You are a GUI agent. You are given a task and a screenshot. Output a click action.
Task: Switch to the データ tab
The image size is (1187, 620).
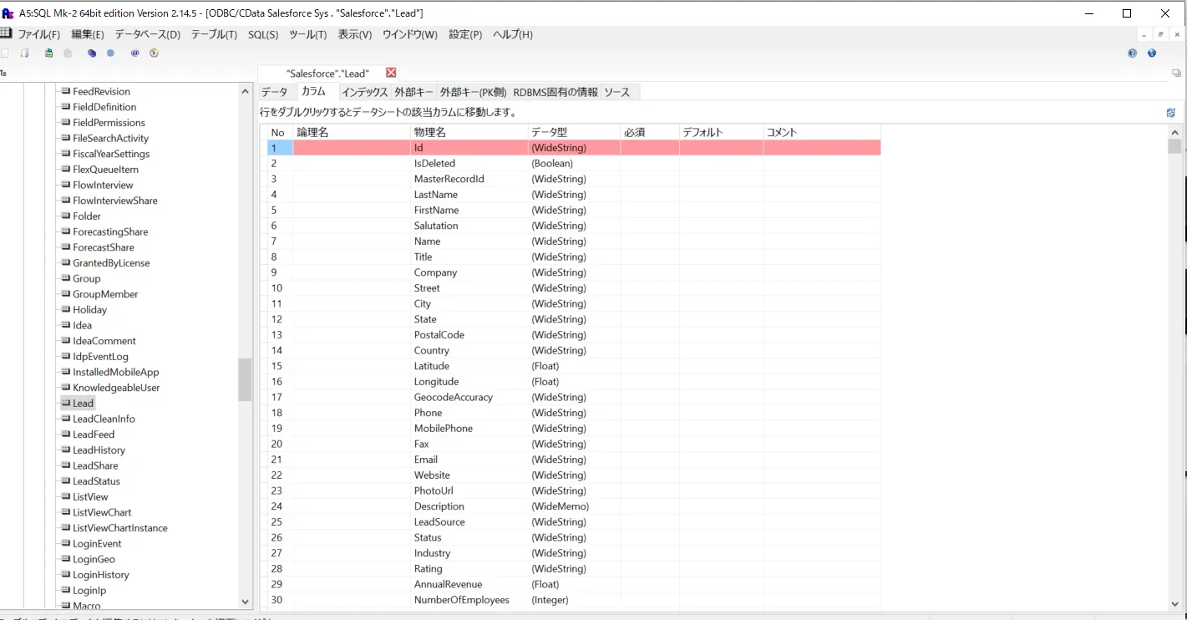(274, 92)
